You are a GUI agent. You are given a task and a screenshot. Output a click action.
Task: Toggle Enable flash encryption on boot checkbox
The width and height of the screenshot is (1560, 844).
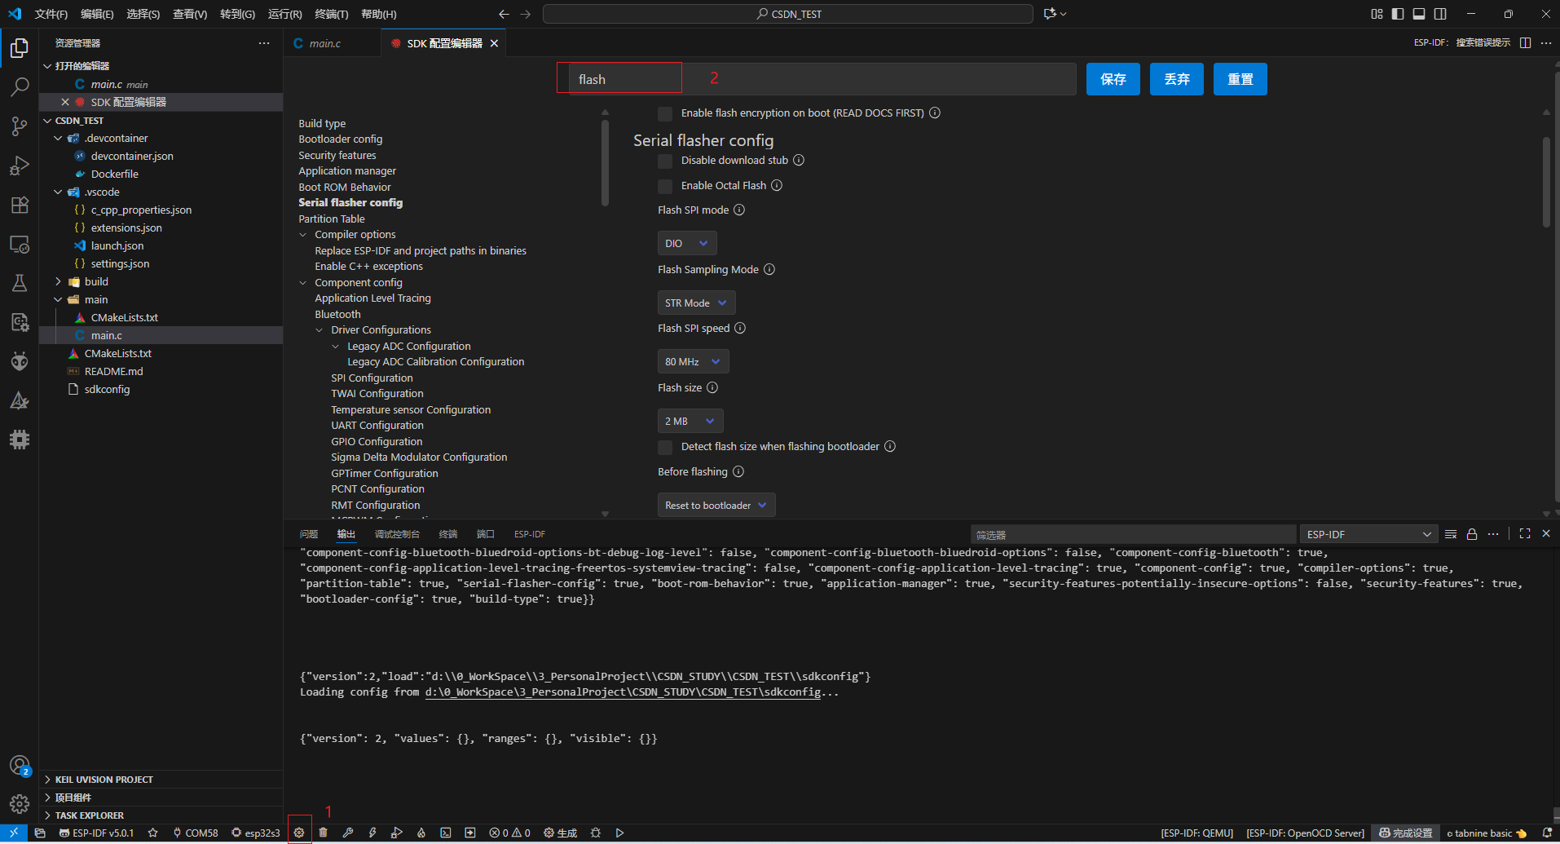pos(665,113)
